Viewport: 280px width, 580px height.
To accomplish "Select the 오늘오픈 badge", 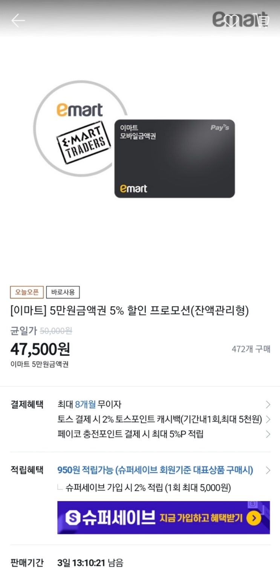I will point(27,292).
